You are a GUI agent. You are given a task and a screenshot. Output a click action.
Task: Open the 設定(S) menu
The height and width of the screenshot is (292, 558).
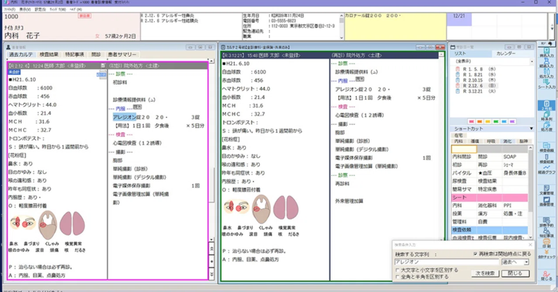[40, 9]
